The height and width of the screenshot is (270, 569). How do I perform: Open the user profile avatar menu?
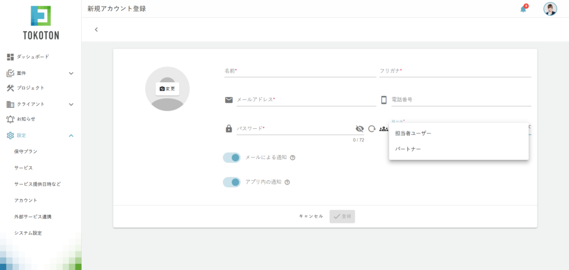pos(550,9)
